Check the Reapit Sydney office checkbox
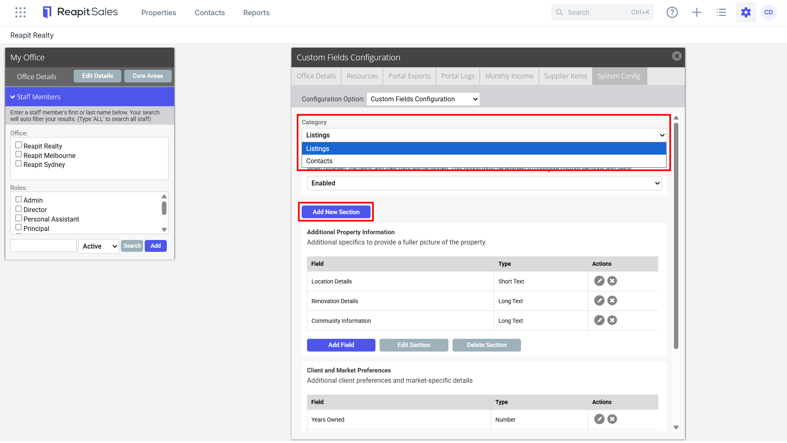 click(x=18, y=164)
